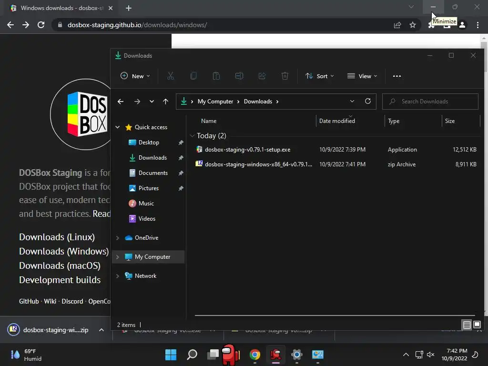Select Downloads in Quick access
The height and width of the screenshot is (366, 488).
152,157
